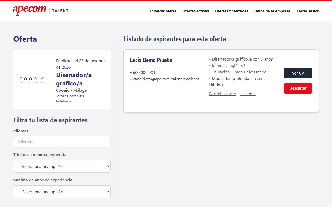332x207 pixels.
Task: Click the Diseñador/a gráfico/a con 3 años line
Action: (x=241, y=59)
